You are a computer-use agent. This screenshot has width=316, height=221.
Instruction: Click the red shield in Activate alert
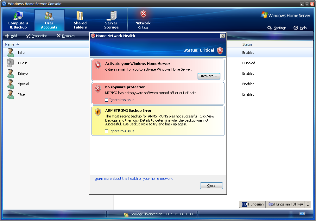98,65
